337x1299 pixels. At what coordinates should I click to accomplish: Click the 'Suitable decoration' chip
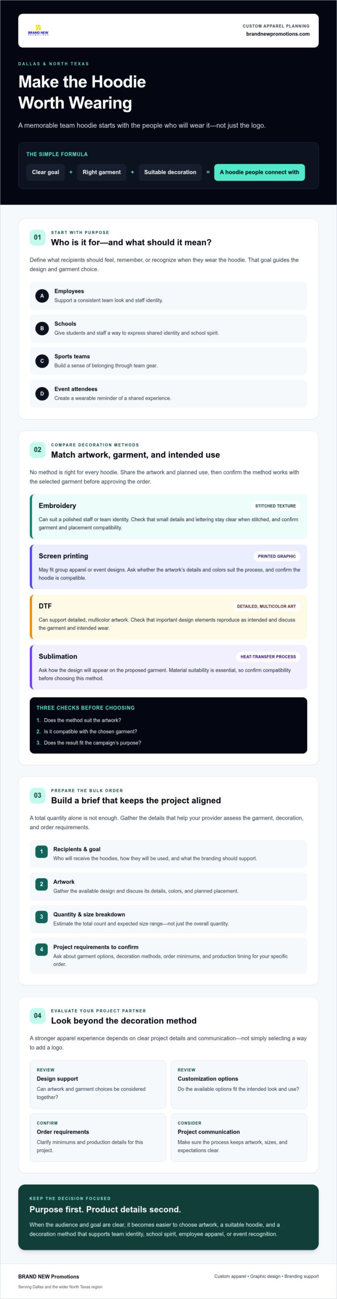click(x=170, y=172)
